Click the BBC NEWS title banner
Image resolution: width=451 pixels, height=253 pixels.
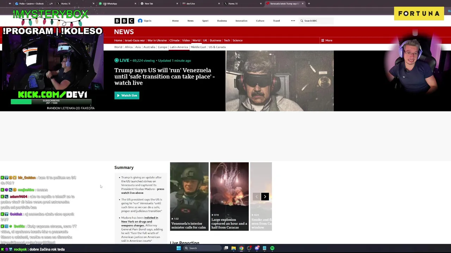[x=124, y=32]
